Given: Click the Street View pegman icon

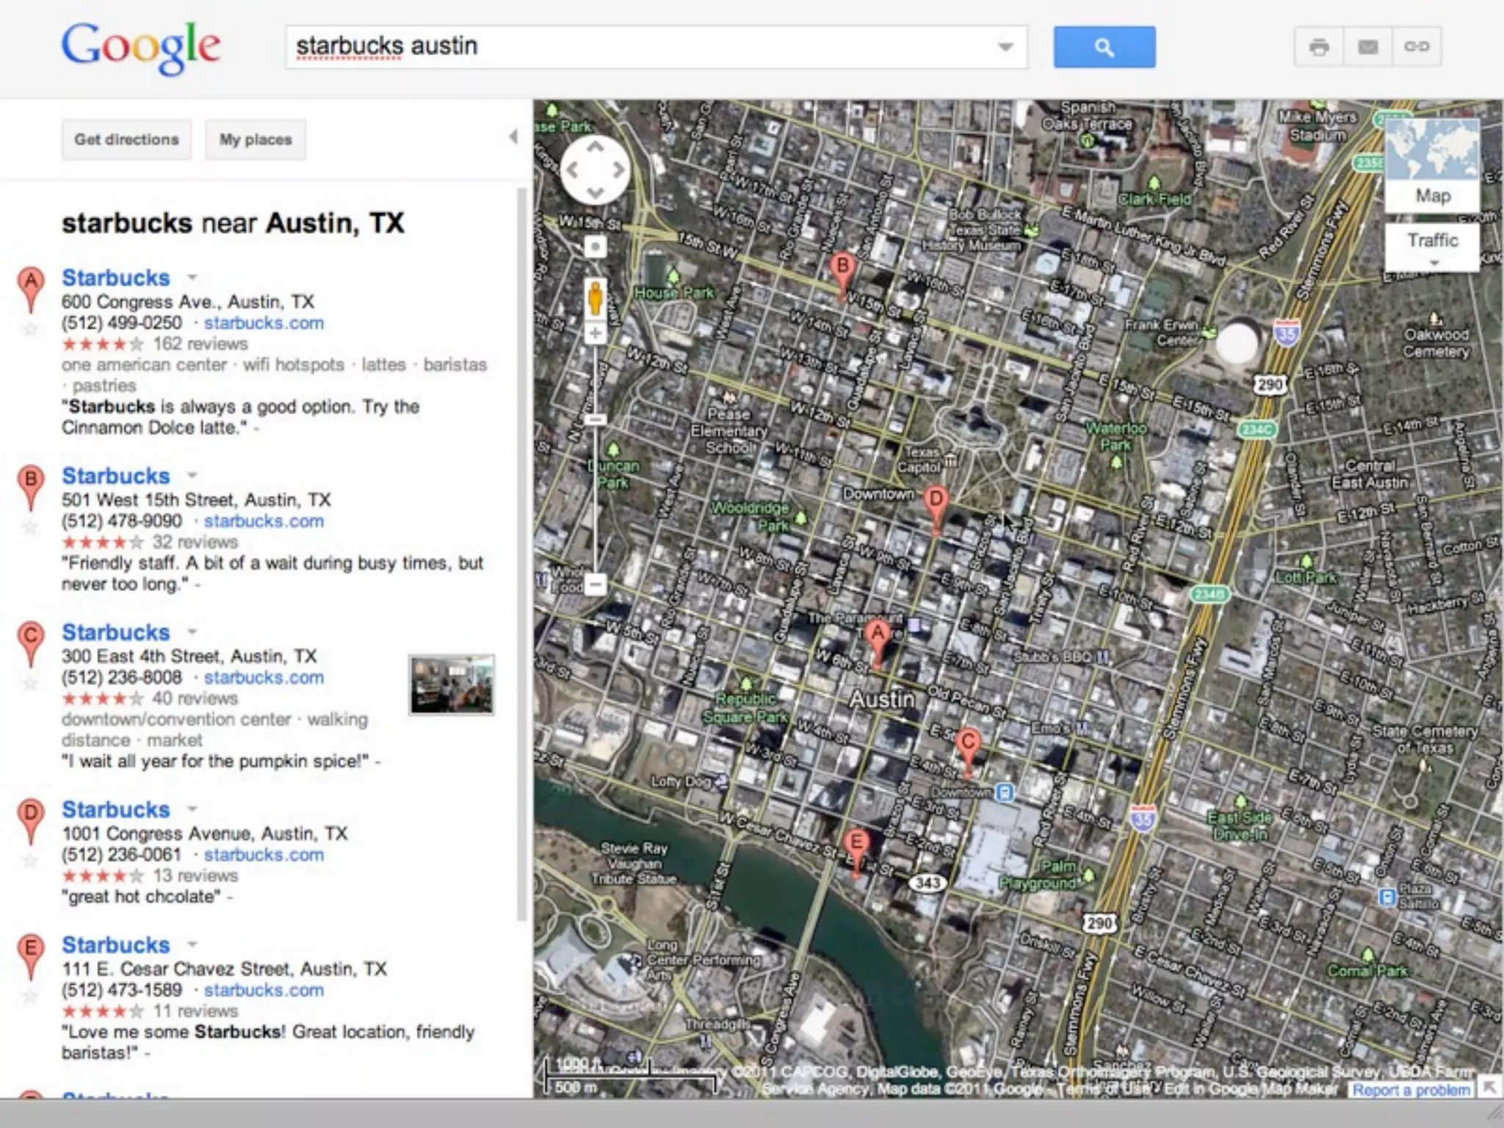Looking at the screenshot, I should 595,298.
